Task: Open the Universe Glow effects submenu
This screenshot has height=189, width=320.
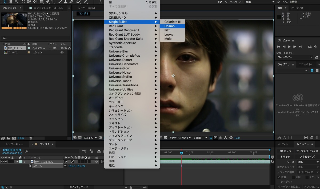Action: 132,68
